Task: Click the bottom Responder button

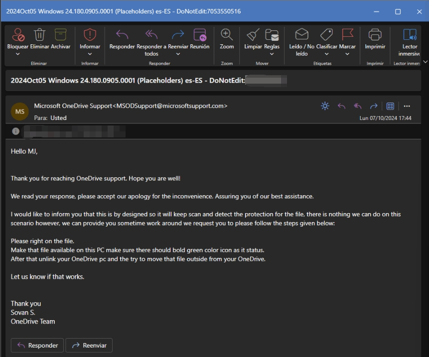Action: pyautogui.click(x=37, y=345)
